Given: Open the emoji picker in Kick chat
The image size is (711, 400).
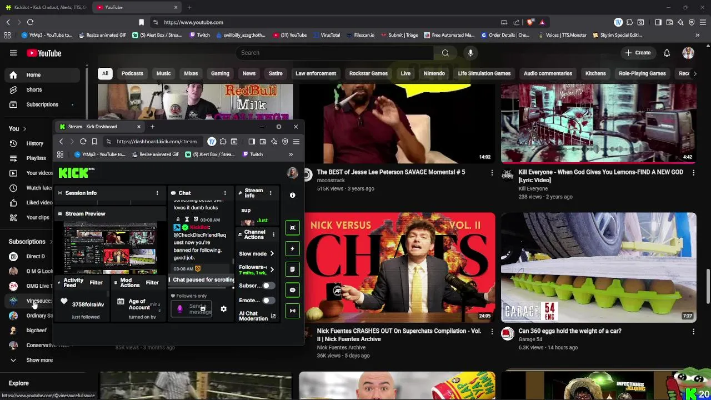Looking at the screenshot, I should [203, 309].
